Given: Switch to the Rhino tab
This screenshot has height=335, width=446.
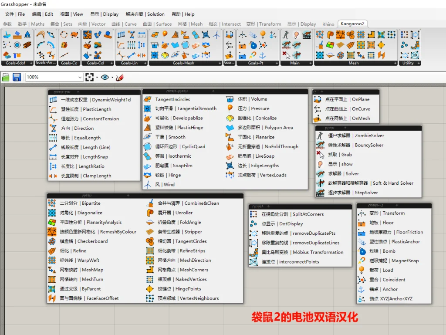Looking at the screenshot, I should point(328,24).
